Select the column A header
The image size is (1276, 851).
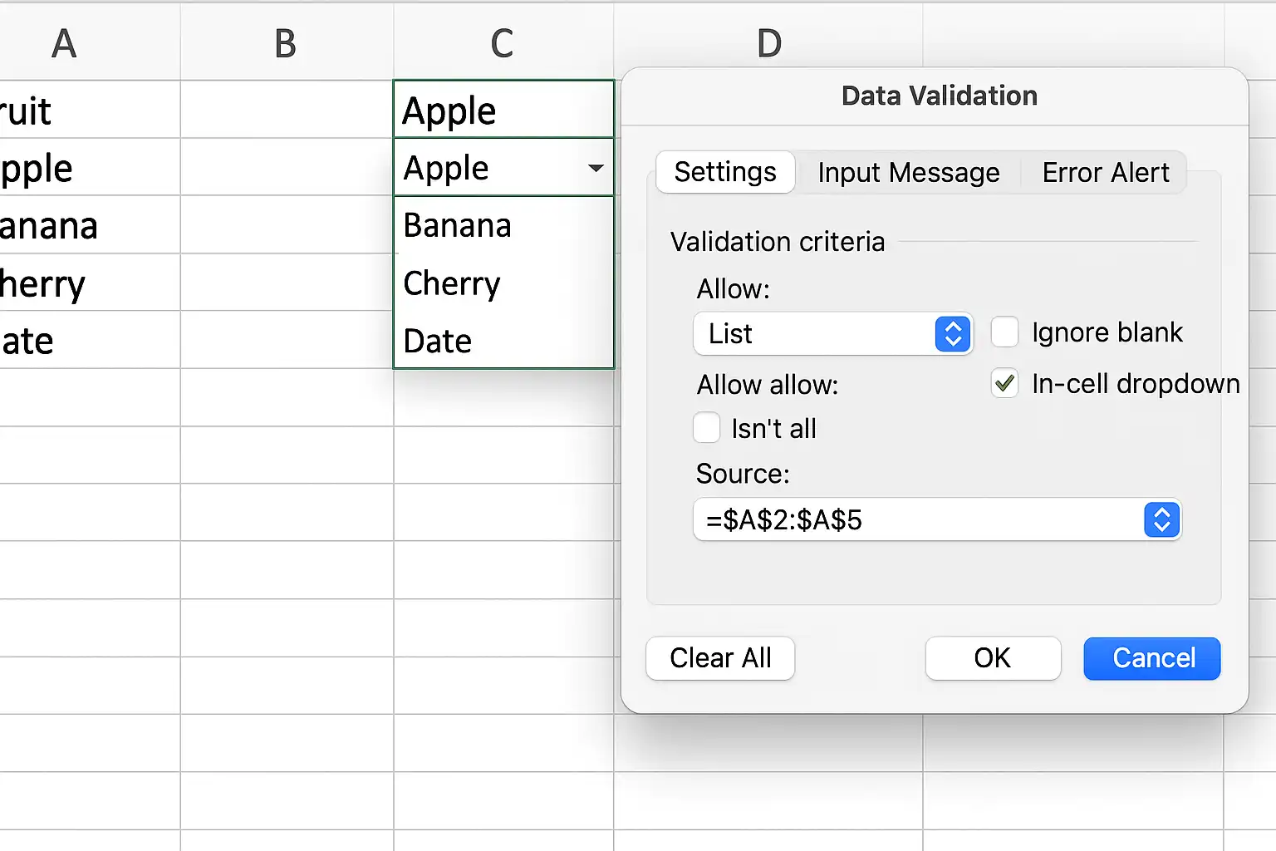tap(64, 43)
